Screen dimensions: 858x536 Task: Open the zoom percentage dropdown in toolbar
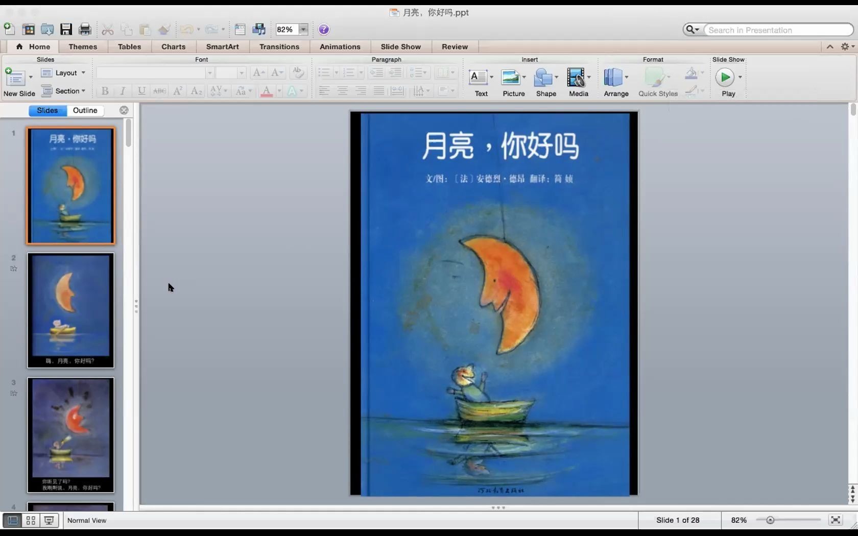point(303,30)
